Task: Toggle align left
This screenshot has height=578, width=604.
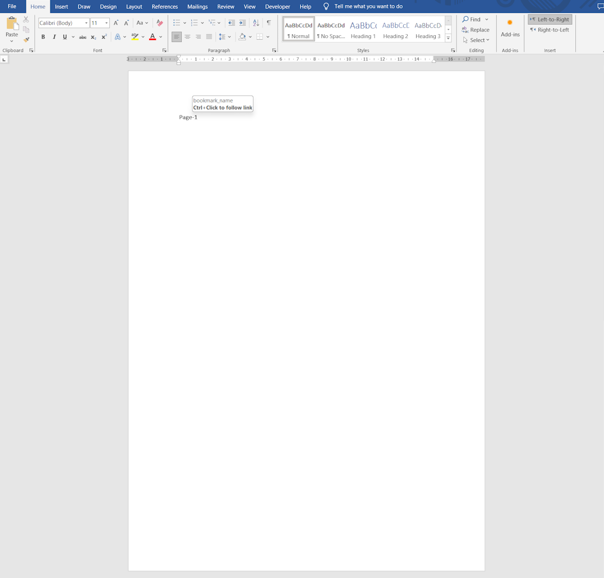Action: tap(177, 37)
